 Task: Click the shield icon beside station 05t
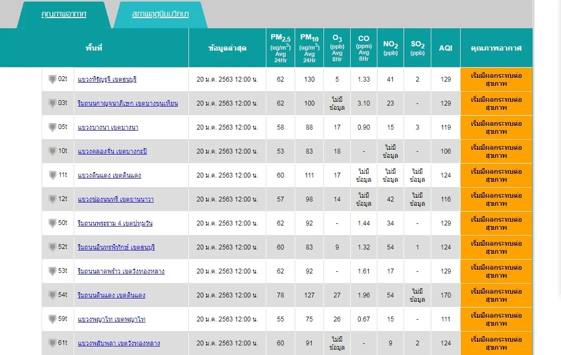click(x=52, y=127)
